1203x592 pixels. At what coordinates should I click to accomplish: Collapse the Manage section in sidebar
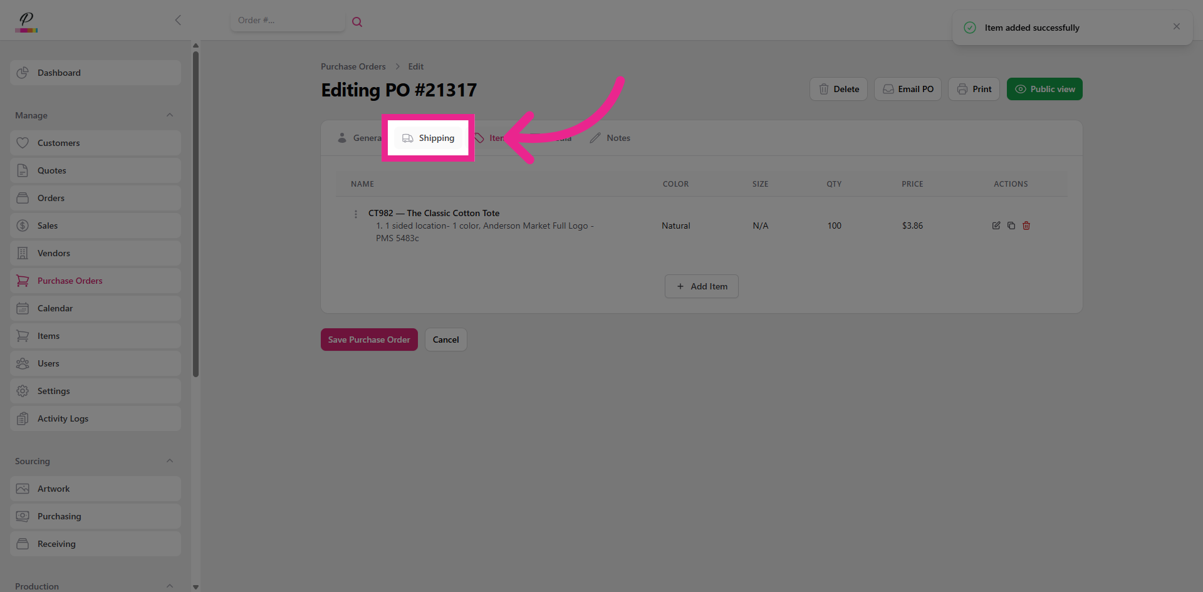point(169,115)
